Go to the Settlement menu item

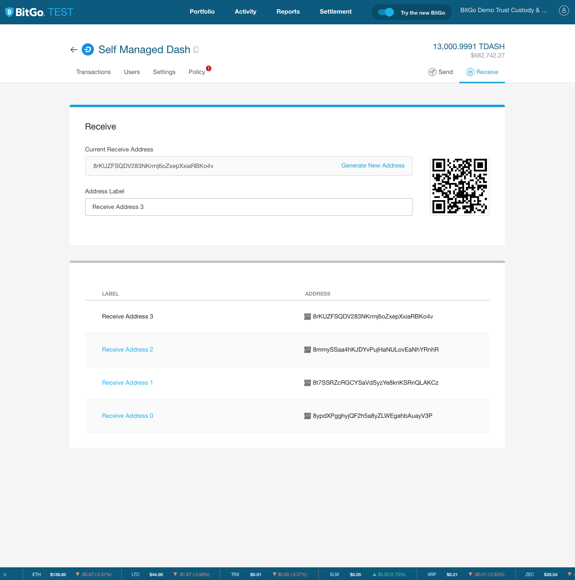click(335, 12)
